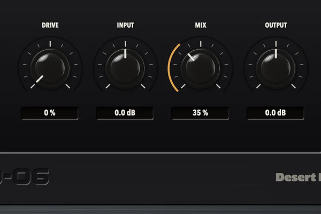Click the DRIVE label text
The width and height of the screenshot is (321, 214).
[x=50, y=25]
